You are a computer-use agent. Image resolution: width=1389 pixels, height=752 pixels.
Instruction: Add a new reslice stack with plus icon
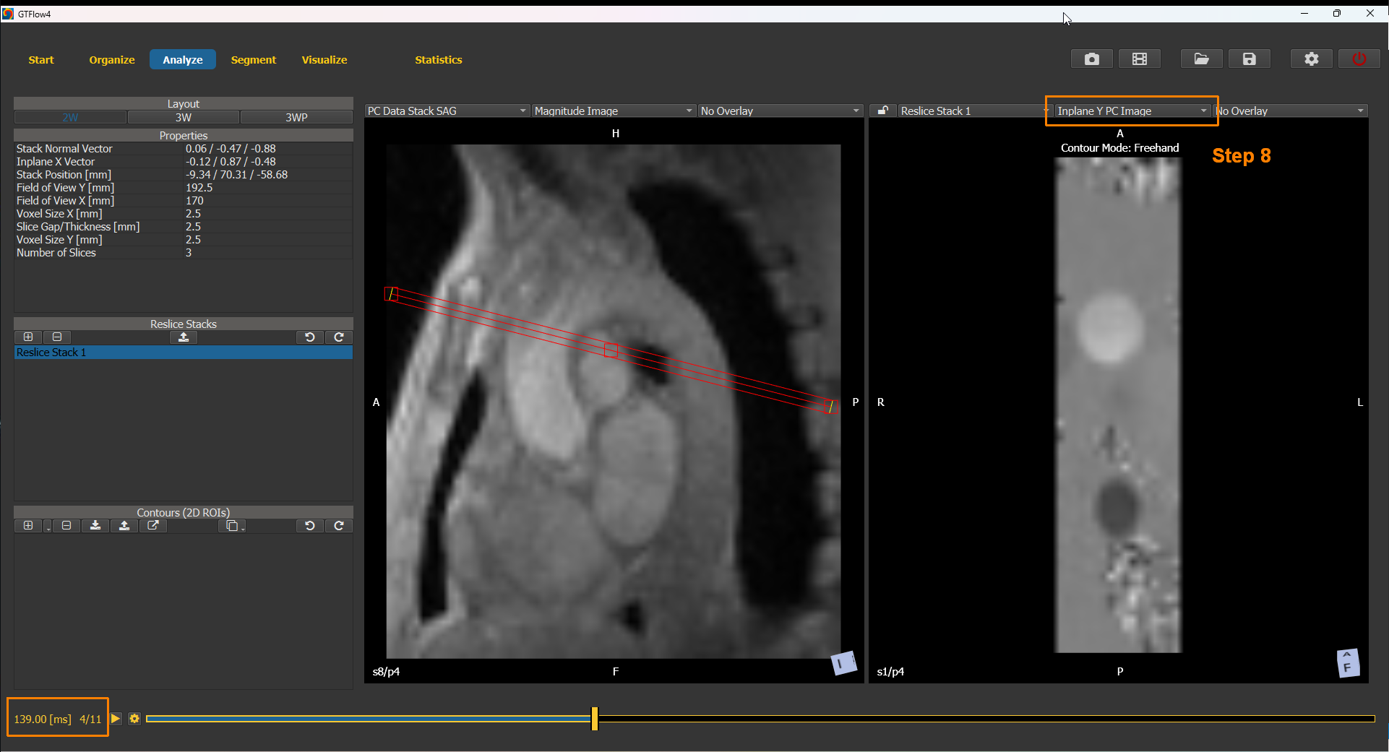point(28,337)
